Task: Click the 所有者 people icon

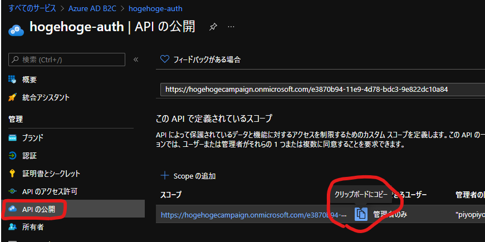Action: pyautogui.click(x=12, y=227)
